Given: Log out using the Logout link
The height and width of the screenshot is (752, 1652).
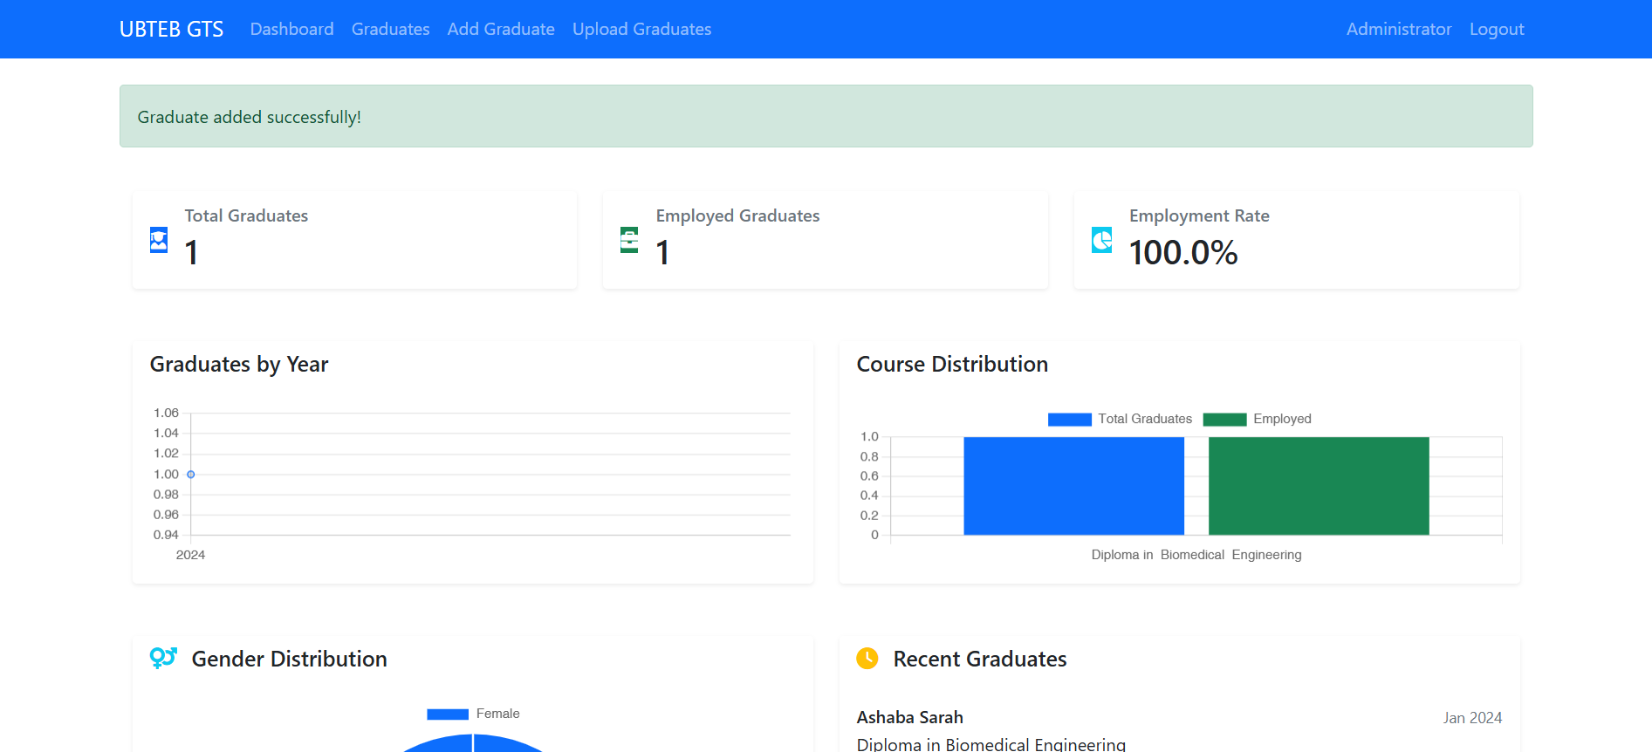Looking at the screenshot, I should click(1496, 29).
